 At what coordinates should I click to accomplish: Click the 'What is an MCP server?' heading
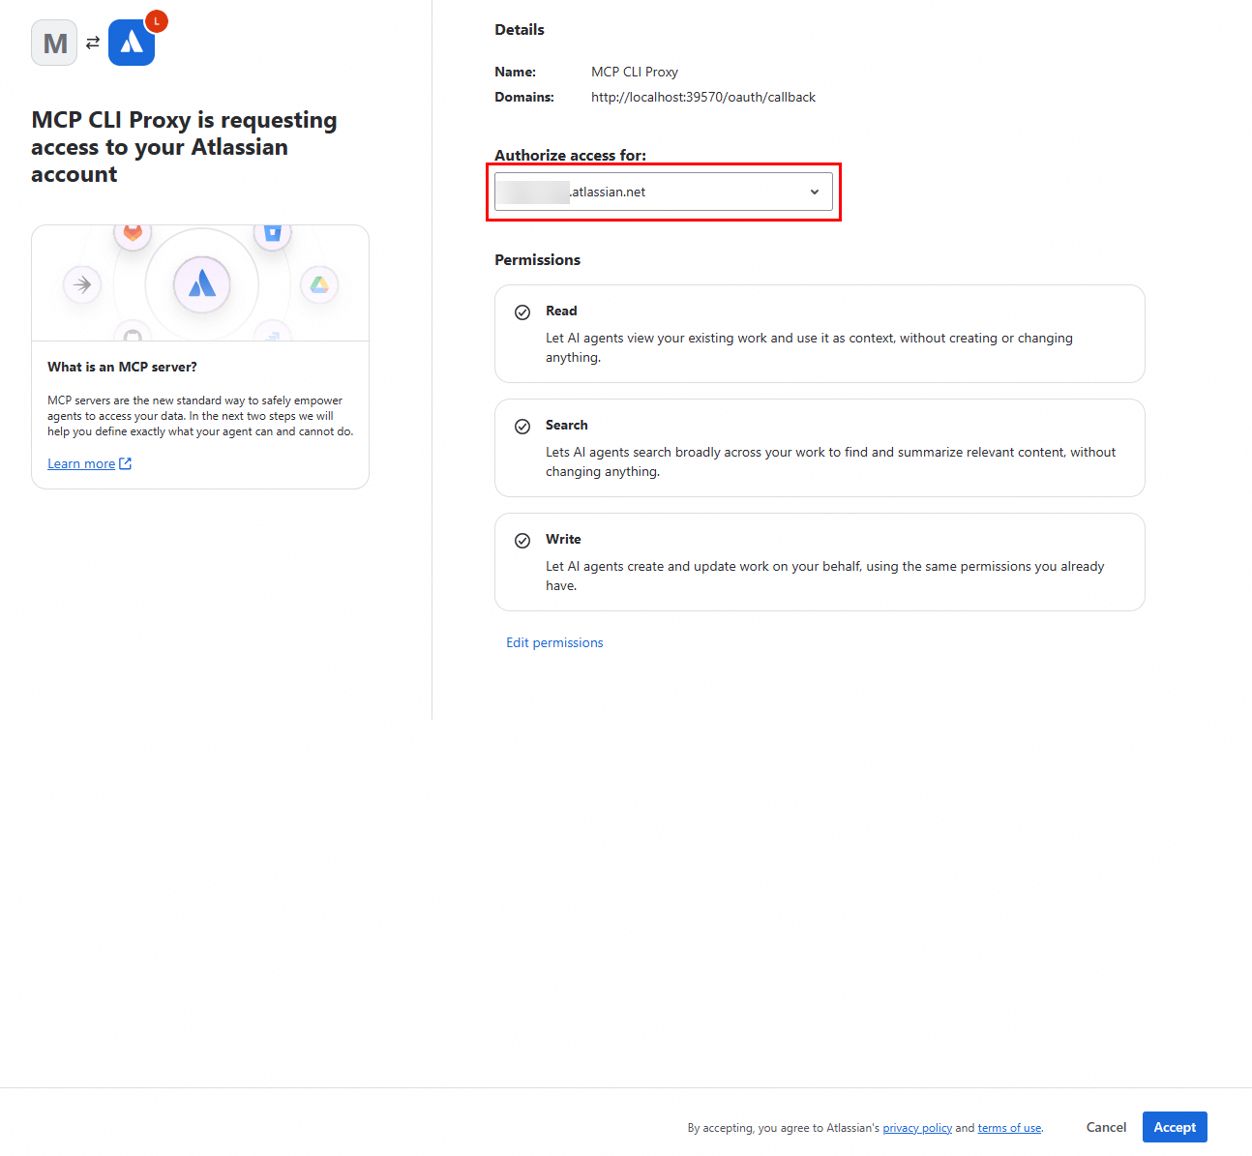point(122,367)
